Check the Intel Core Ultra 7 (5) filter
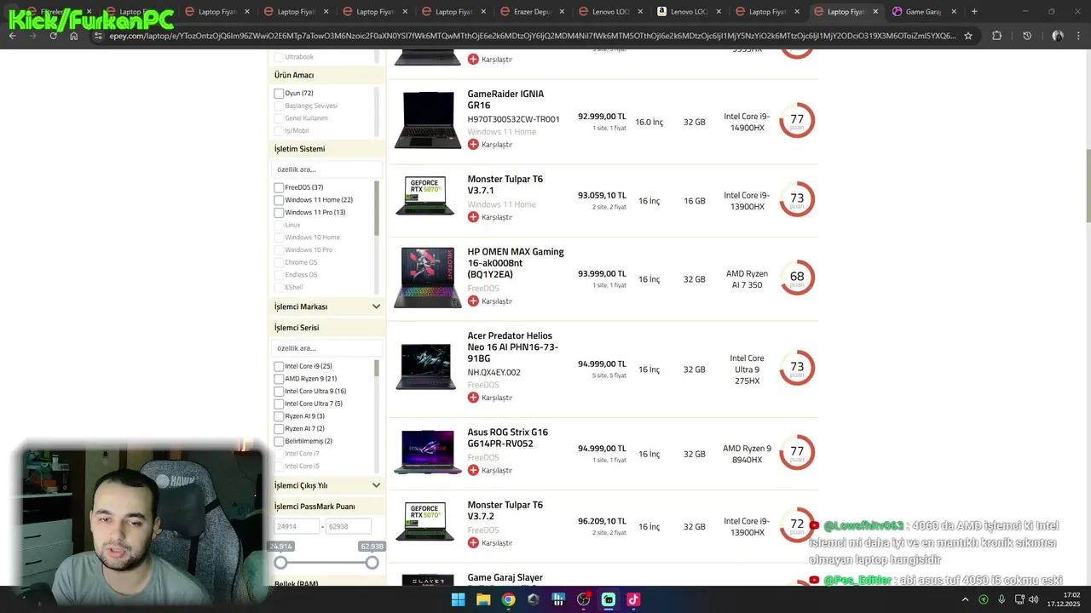The image size is (1091, 613). click(x=279, y=404)
